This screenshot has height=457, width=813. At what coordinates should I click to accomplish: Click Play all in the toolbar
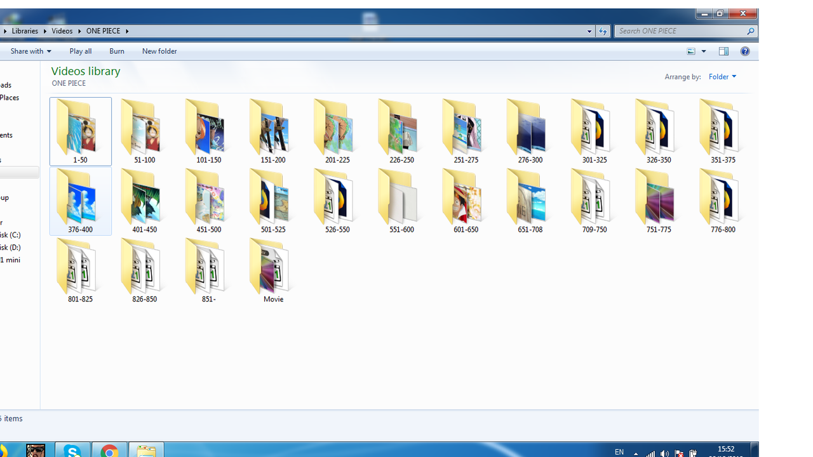[81, 51]
